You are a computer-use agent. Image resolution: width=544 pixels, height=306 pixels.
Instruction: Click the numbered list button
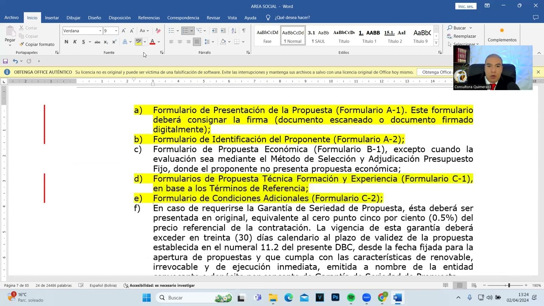pos(185,31)
